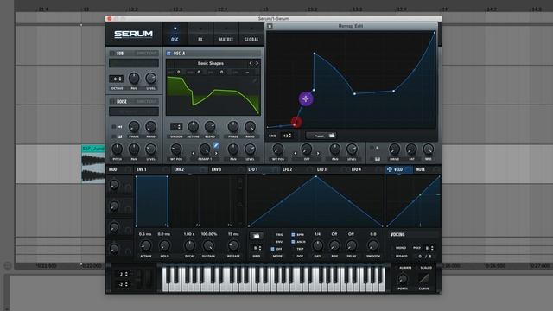Adjust the Sub PAN knob
The width and height of the screenshot is (553, 311).
coord(134,79)
